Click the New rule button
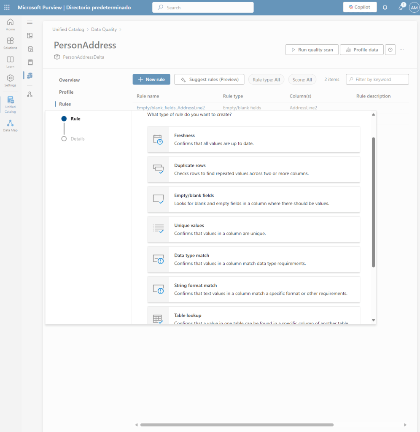Viewport: 420px width, 432px height. pos(151,79)
